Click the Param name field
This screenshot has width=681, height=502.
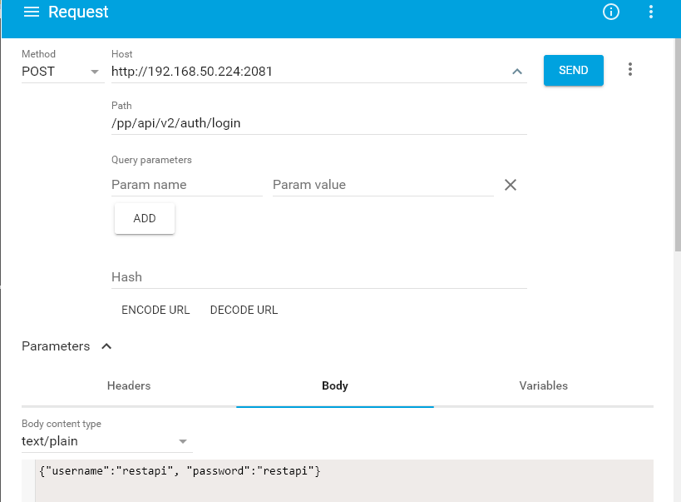187,185
